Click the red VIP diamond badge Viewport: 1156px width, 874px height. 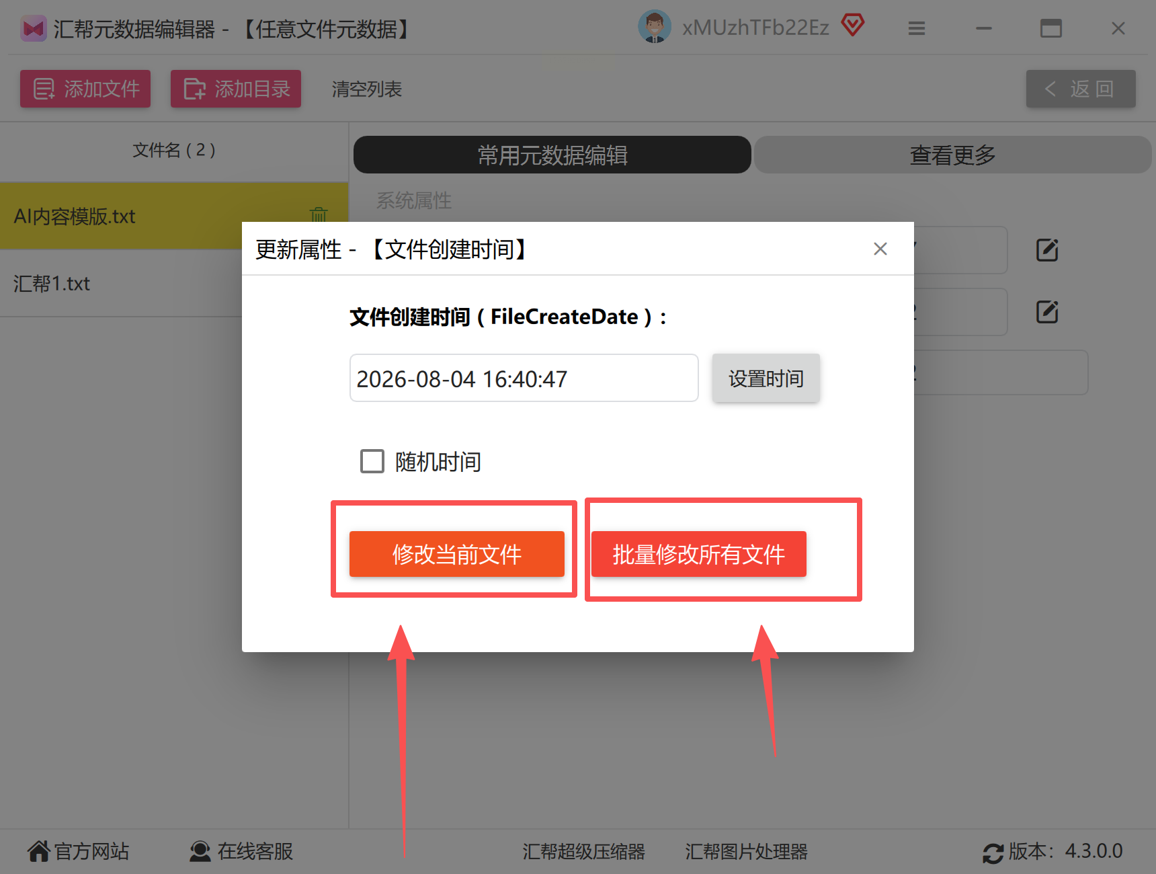point(852,26)
